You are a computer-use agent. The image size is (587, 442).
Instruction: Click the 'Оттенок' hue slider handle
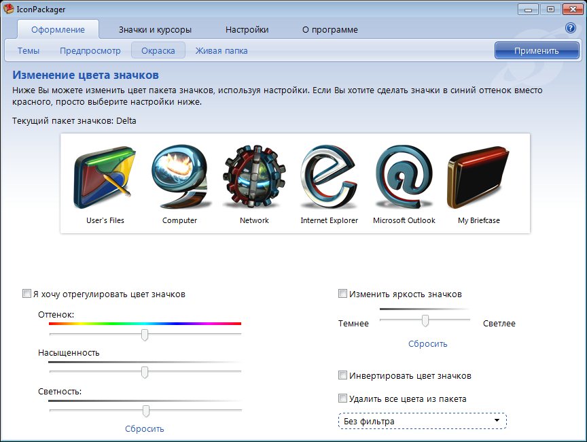[145, 335]
